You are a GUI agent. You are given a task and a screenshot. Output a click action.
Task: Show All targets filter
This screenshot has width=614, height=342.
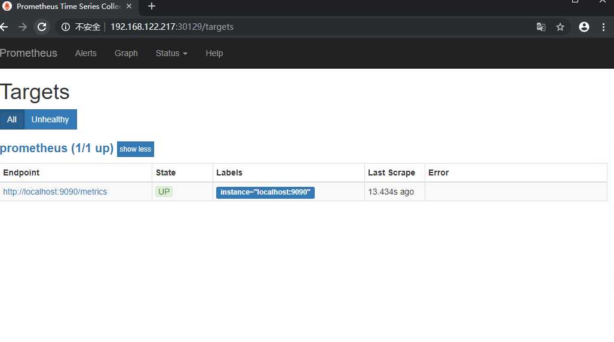pyautogui.click(x=12, y=119)
